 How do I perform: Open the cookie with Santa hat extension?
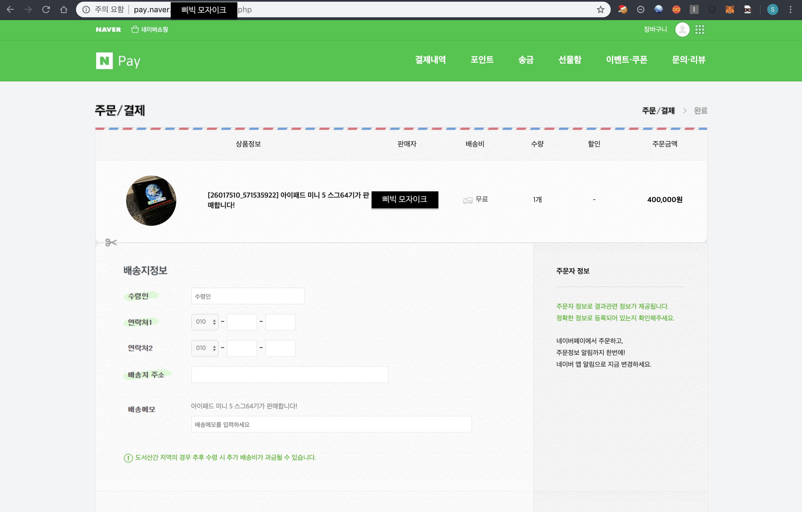(x=622, y=10)
